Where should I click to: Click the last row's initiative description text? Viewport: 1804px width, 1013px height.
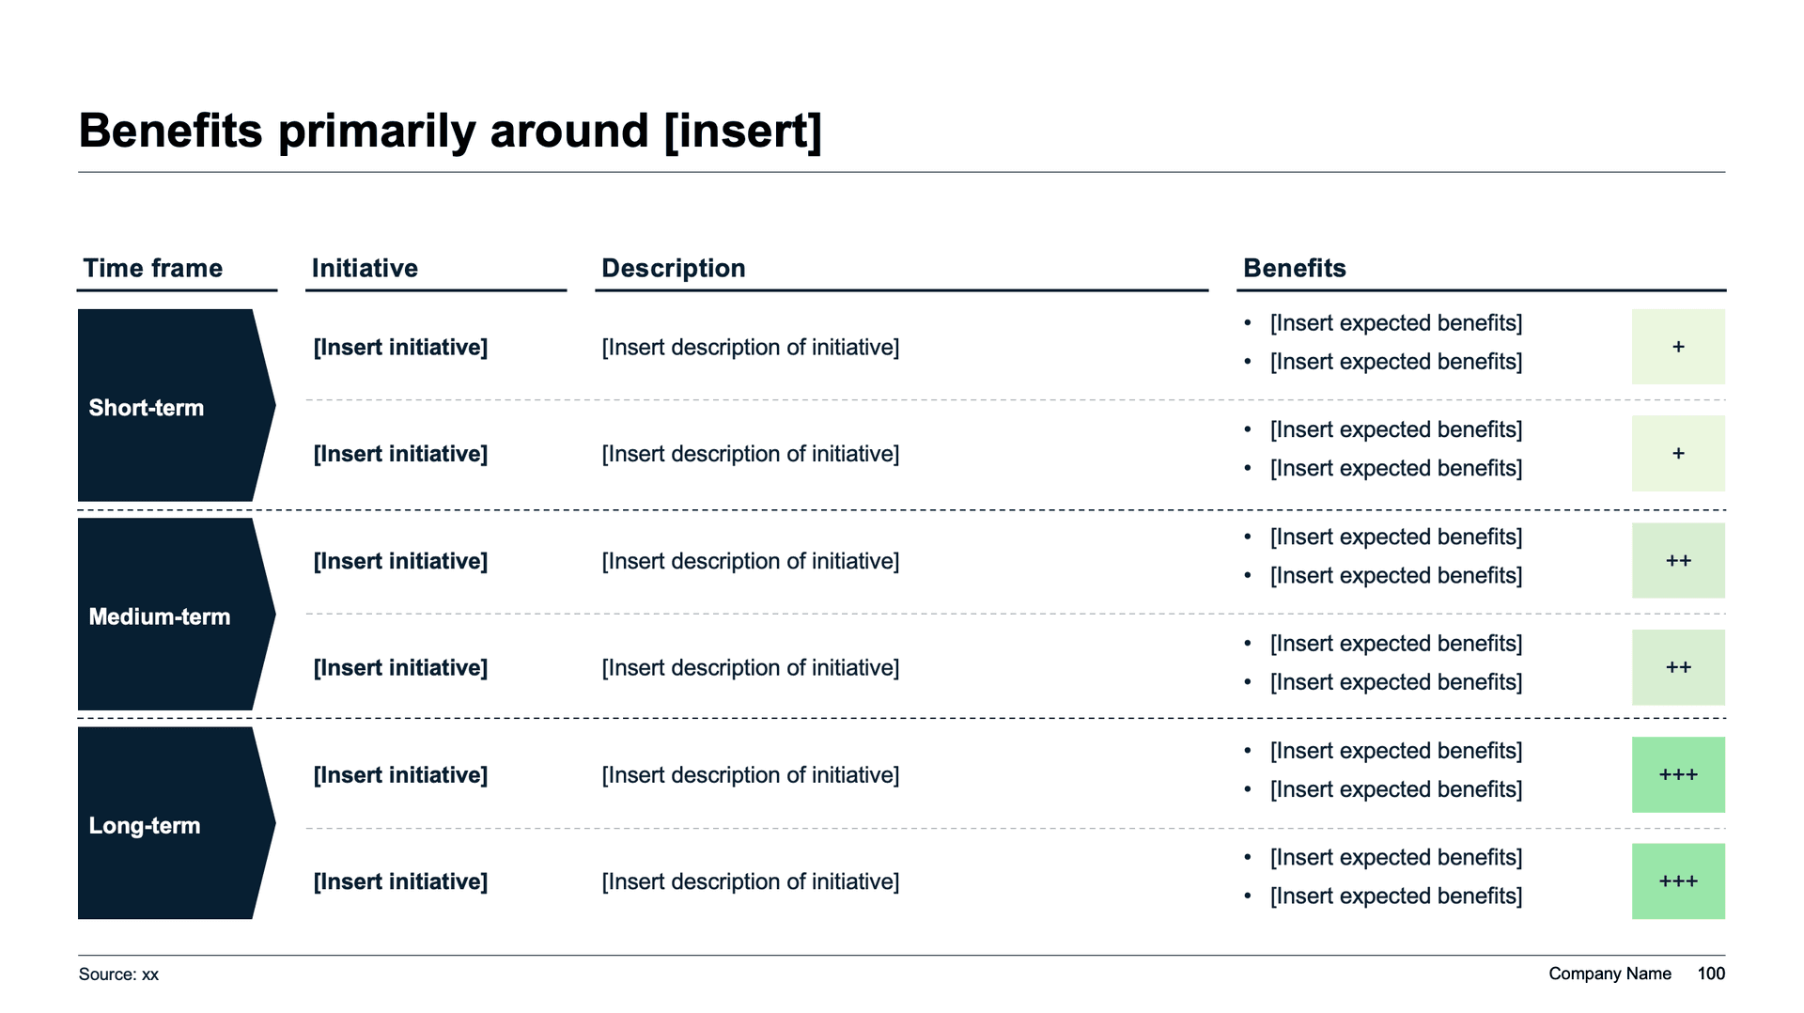pyautogui.click(x=750, y=881)
